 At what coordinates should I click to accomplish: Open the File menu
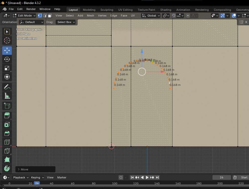click(11, 9)
